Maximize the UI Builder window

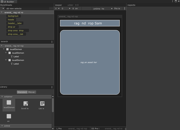[176, 1]
